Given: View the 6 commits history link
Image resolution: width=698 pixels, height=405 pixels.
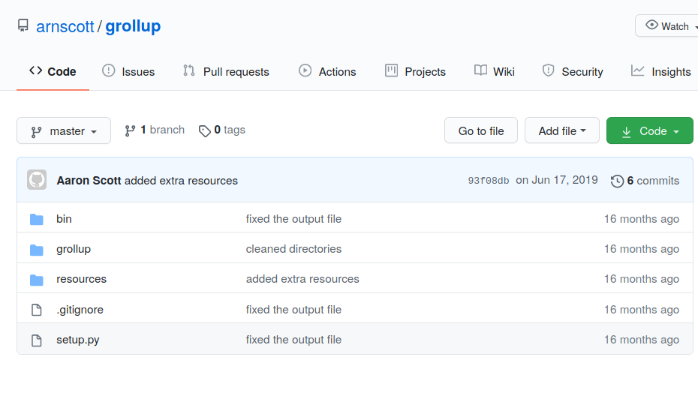Looking at the screenshot, I should coord(645,181).
